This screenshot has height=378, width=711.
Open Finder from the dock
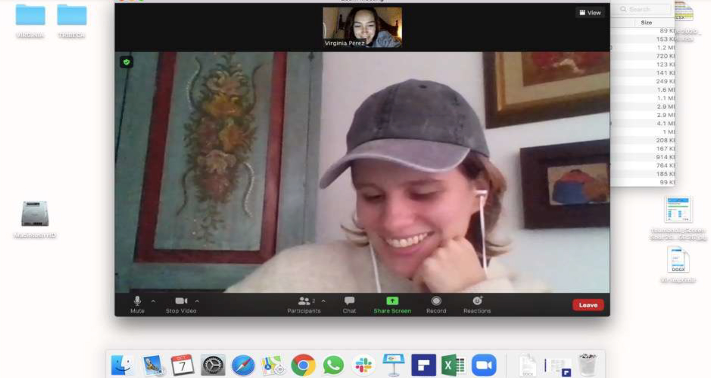(x=122, y=365)
